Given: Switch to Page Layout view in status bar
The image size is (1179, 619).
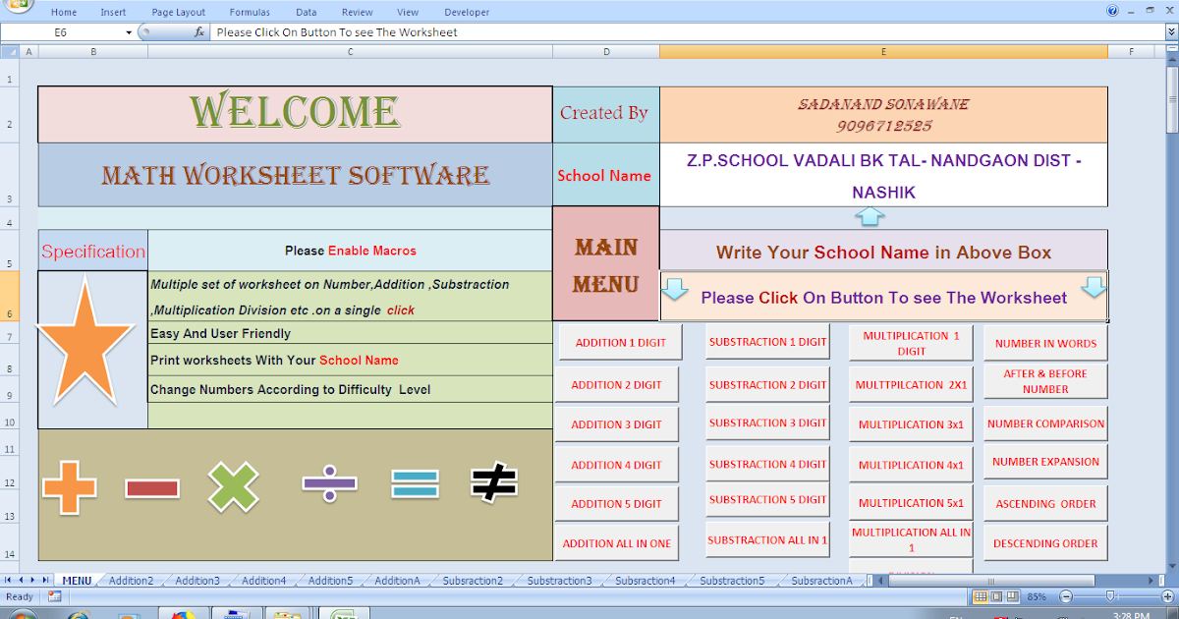Looking at the screenshot, I should pos(996,596).
